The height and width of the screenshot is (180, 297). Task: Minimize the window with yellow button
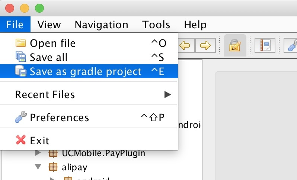pos(25,8)
